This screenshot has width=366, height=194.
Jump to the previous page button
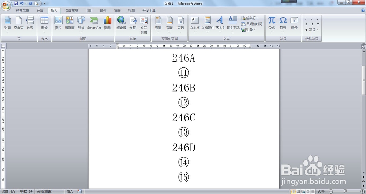tap(363, 177)
